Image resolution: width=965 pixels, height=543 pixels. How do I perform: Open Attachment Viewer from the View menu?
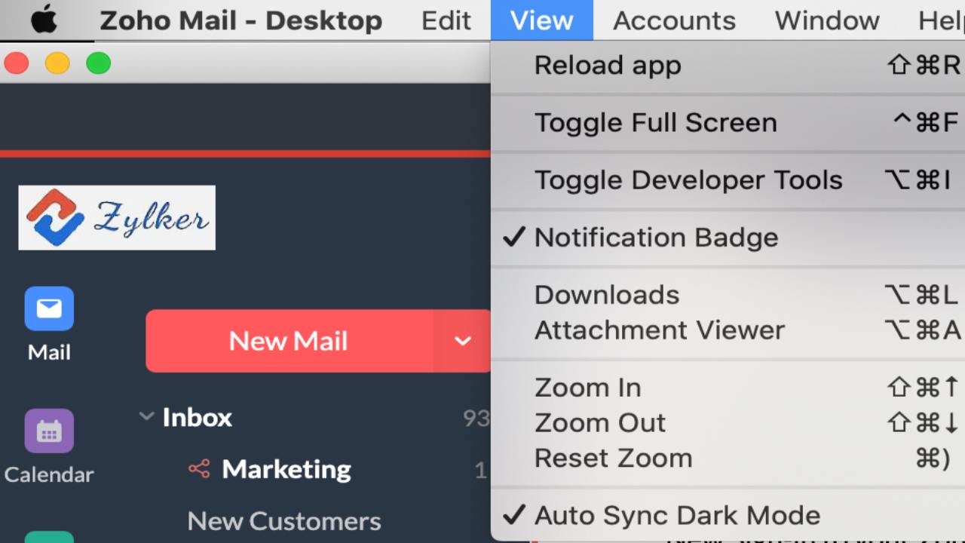coord(659,330)
